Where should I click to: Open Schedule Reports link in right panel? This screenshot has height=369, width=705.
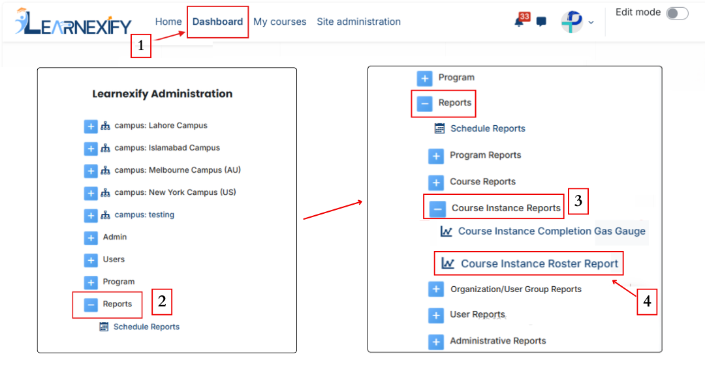488,128
